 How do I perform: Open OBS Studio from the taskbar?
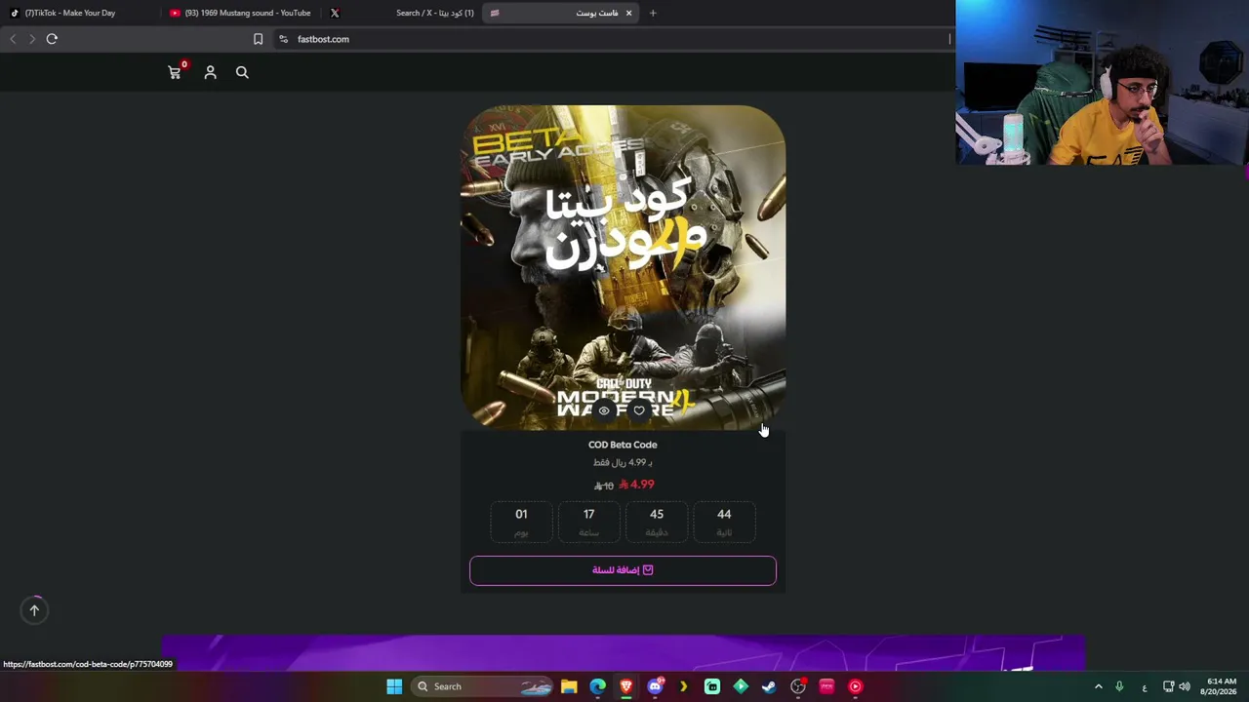pos(798,686)
